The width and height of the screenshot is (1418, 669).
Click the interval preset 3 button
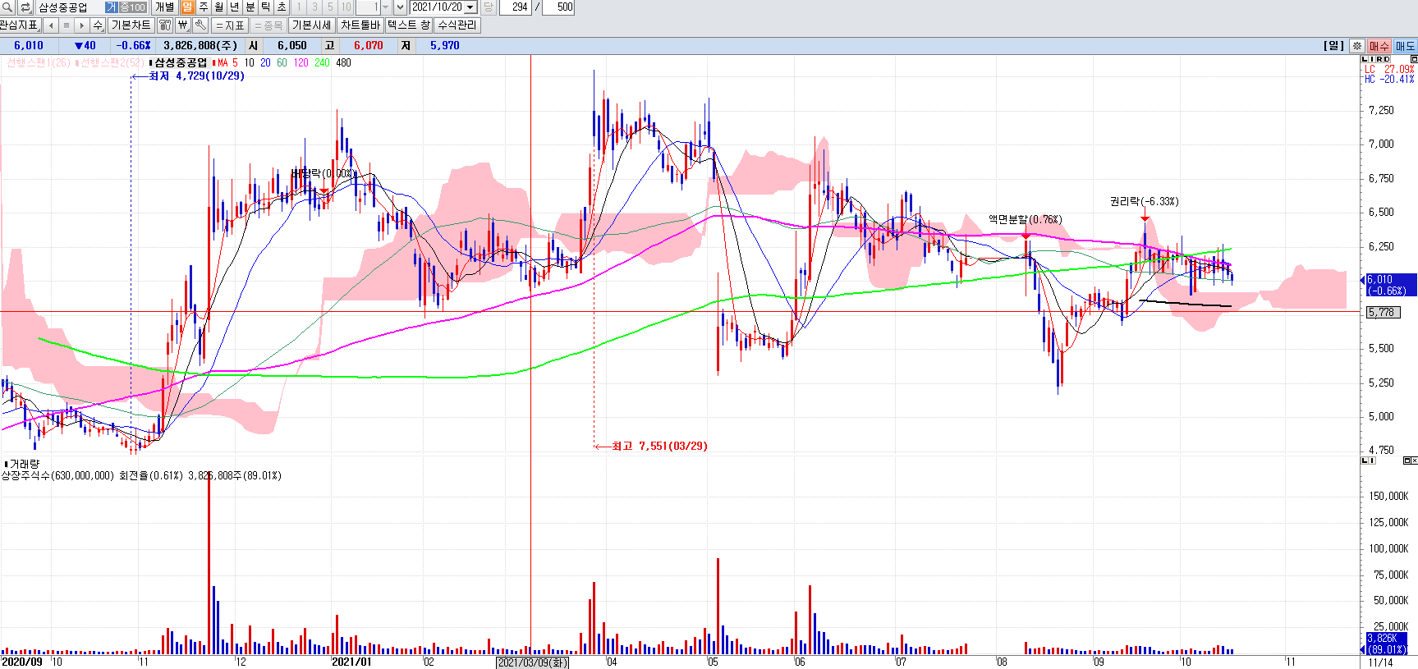[314, 7]
